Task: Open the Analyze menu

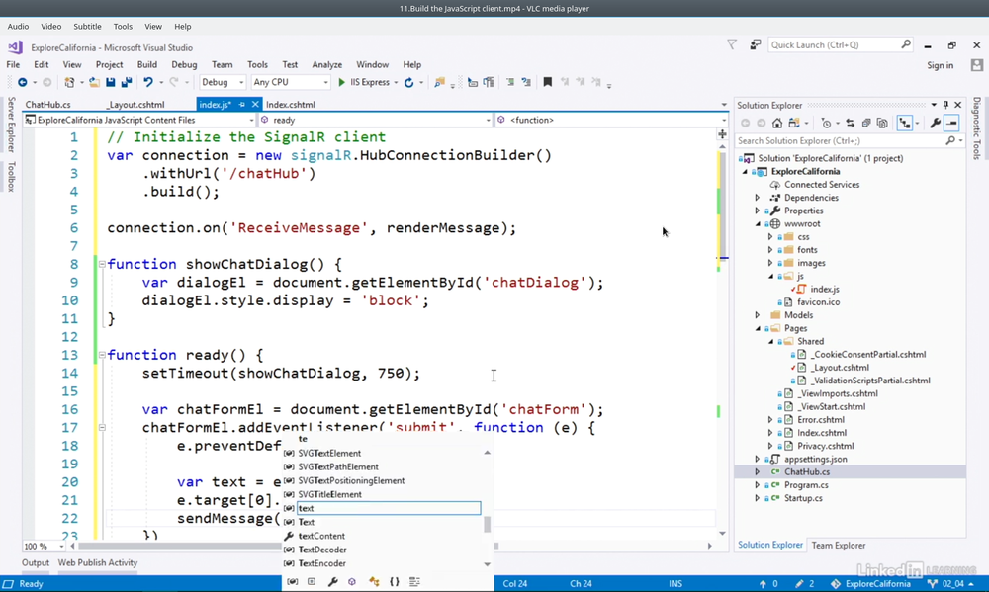Action: point(326,65)
